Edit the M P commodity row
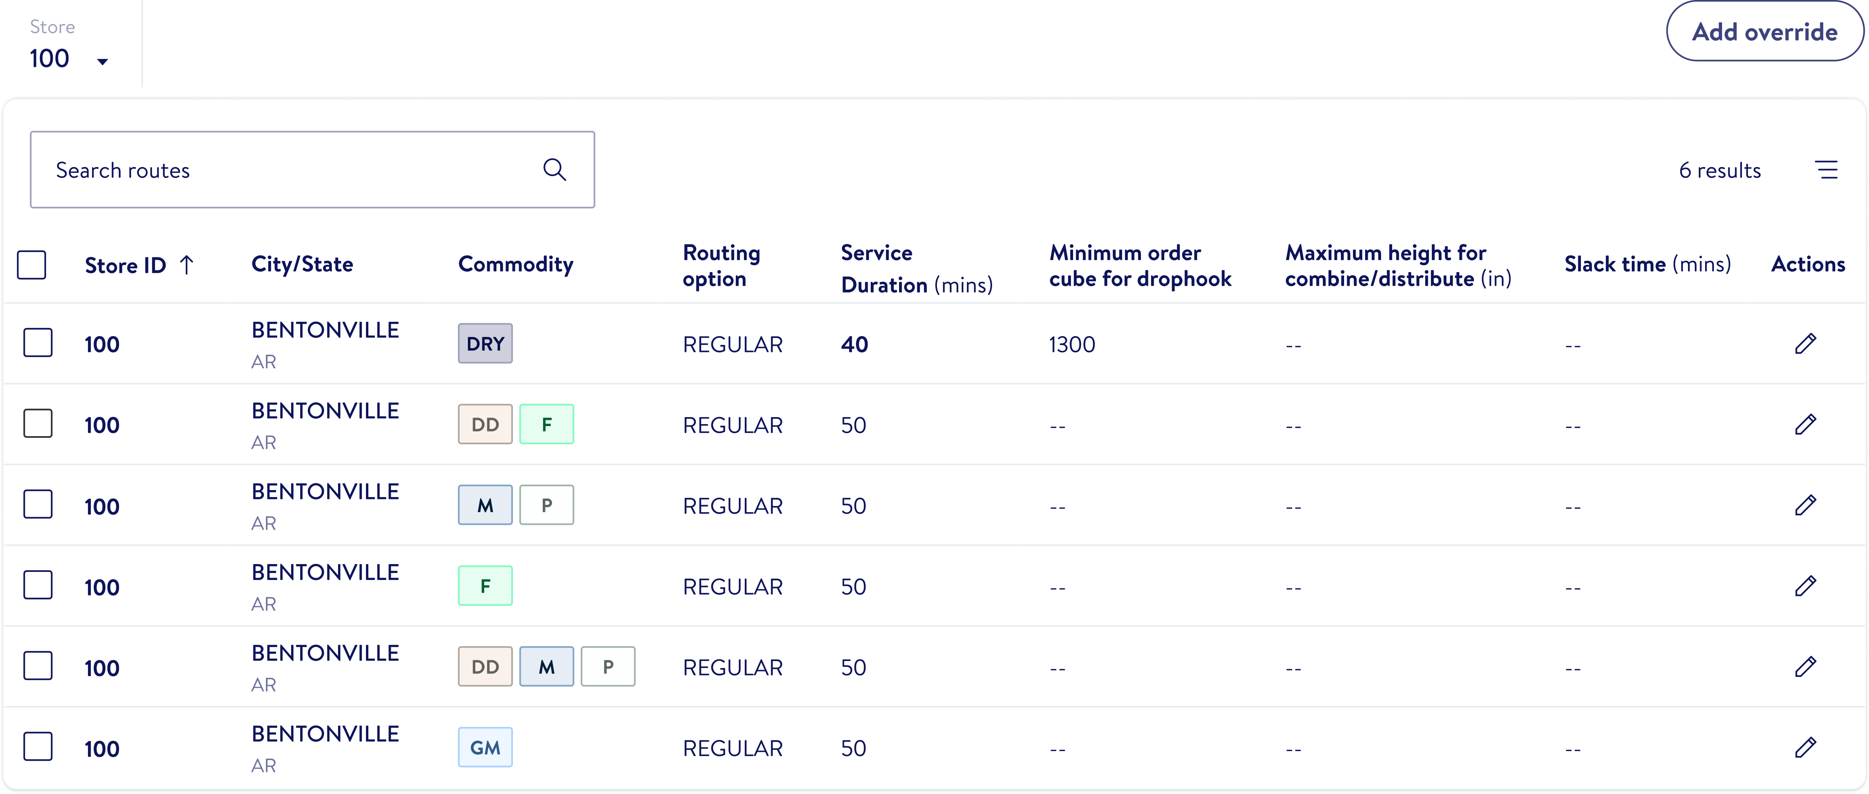 1805,505
